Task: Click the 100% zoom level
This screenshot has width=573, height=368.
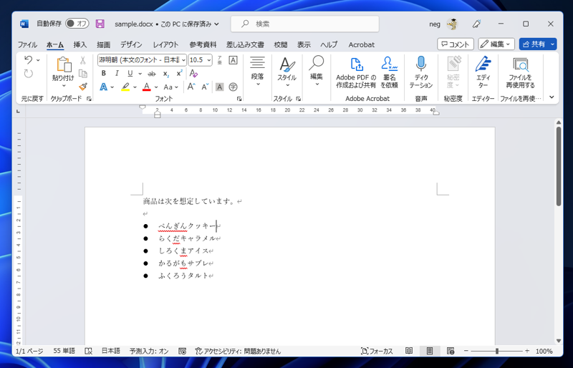Action: point(544,352)
